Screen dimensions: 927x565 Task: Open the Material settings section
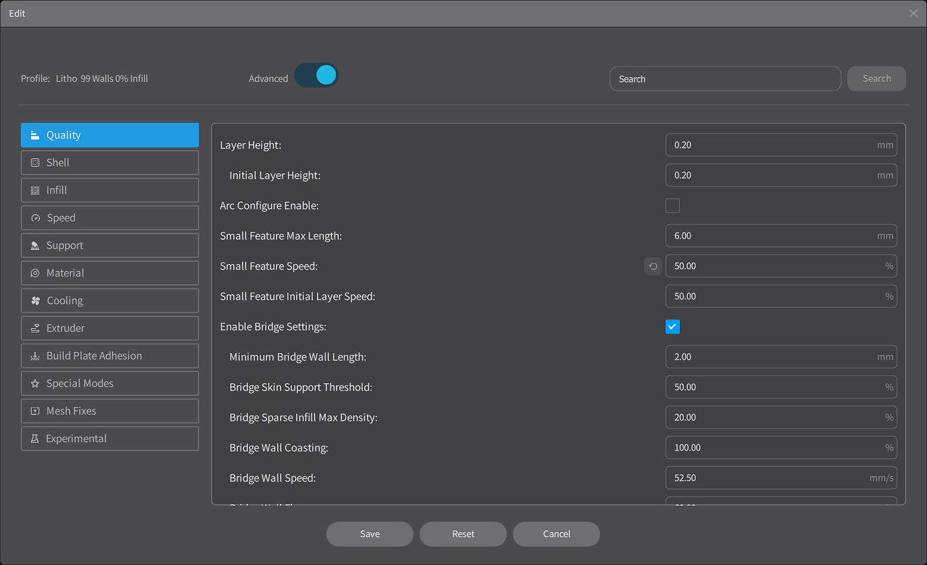click(x=109, y=272)
